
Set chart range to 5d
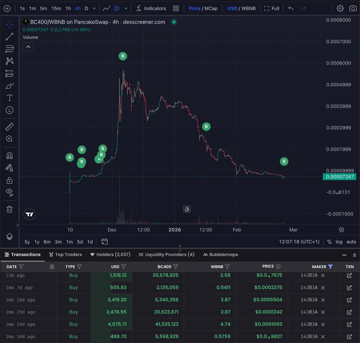80,242
